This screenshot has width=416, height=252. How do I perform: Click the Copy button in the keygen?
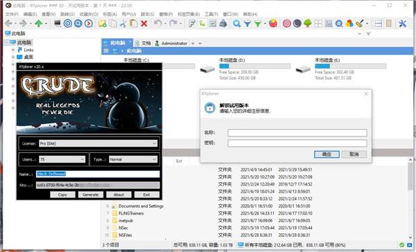pos(62,195)
